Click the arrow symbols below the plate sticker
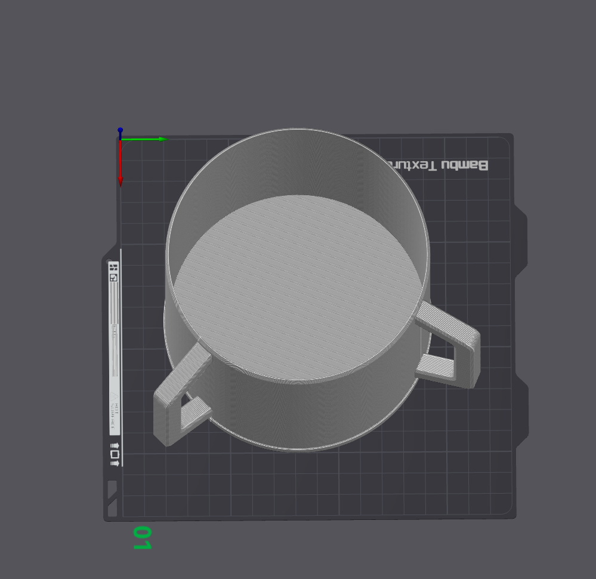 tap(115, 454)
